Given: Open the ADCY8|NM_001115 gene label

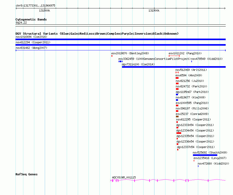Looking at the screenshot, I should point(124,177).
